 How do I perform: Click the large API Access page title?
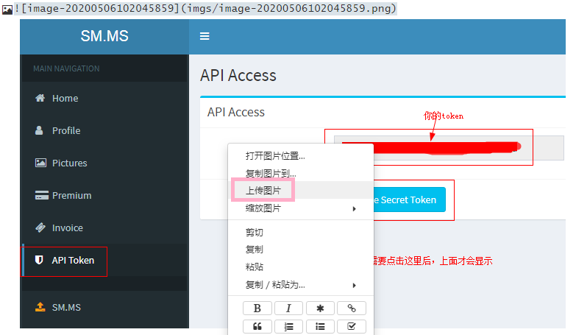[x=238, y=75]
